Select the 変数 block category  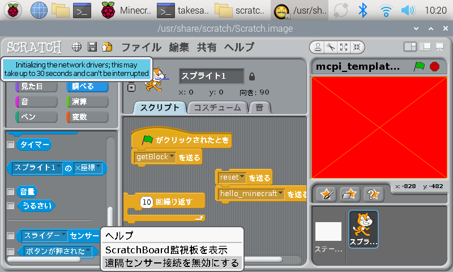click(87, 117)
